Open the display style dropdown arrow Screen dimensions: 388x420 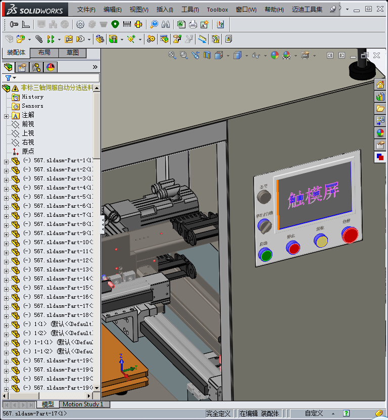point(246,55)
